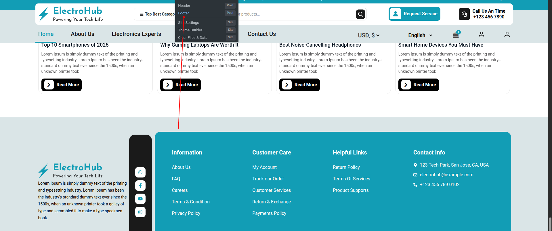This screenshot has width=552, height=231.
Task: Choose Theme Builder menu entry
Action: pos(190,30)
